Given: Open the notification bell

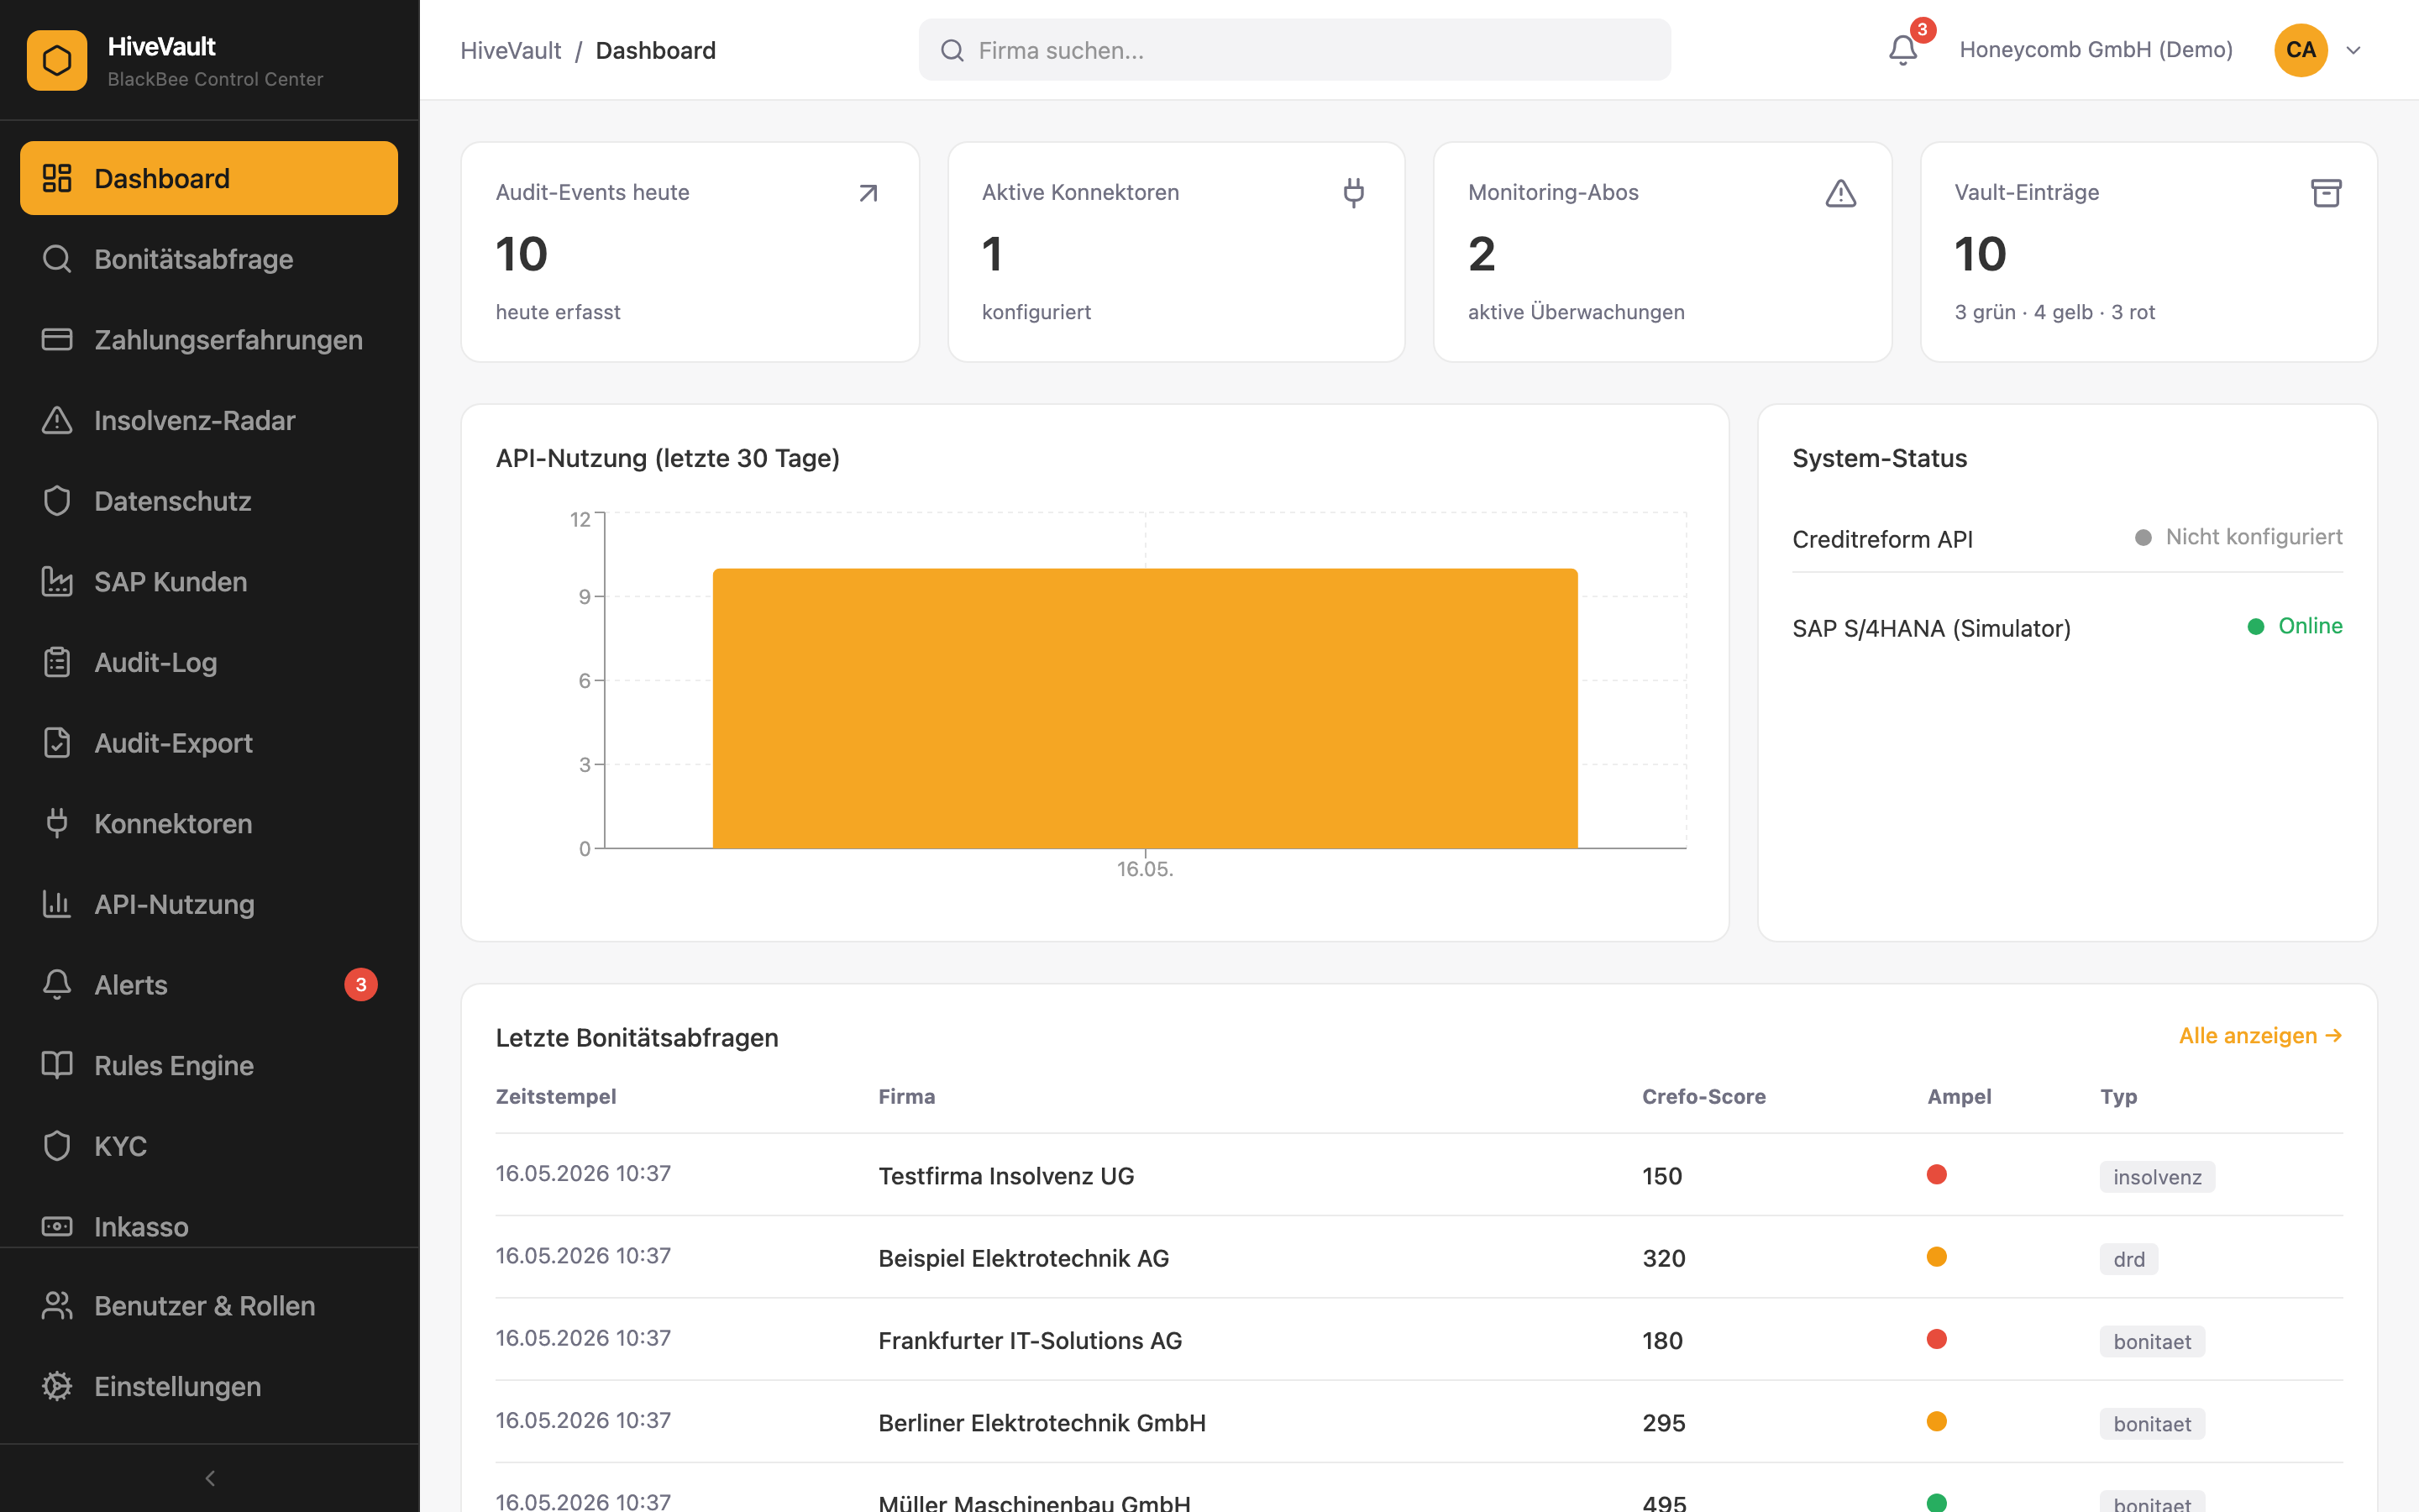Looking at the screenshot, I should point(1902,50).
